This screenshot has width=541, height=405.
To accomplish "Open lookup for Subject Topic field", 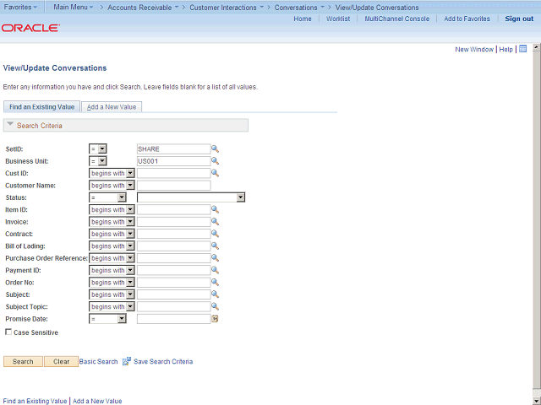I will point(215,306).
